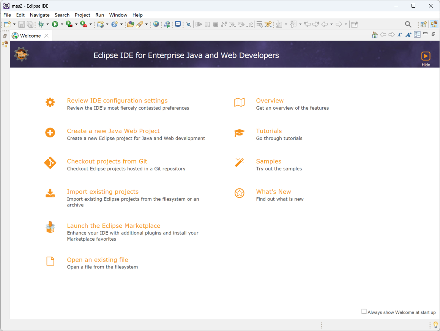The width and height of the screenshot is (440, 331).
Task: Expand the Back navigation history dropdown arrow
Action: [332, 24]
